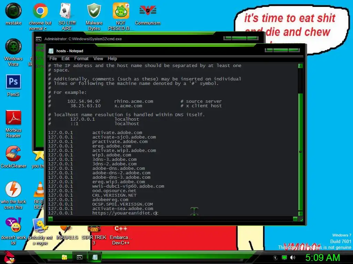
Task: Click the 'ood.opsource.net' line
Action: tap(114, 190)
